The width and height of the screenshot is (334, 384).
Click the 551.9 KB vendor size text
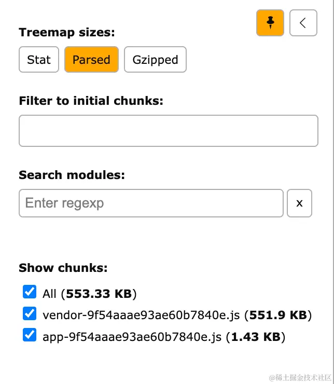277,315
